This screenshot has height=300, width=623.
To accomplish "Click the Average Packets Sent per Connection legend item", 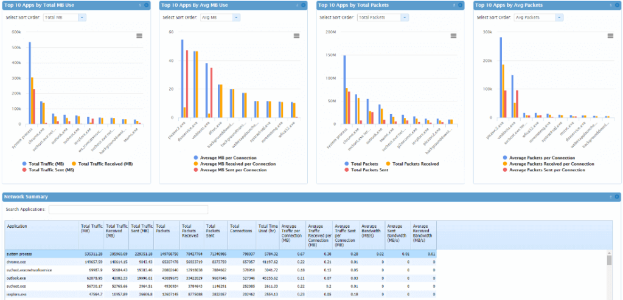I will [544, 170].
